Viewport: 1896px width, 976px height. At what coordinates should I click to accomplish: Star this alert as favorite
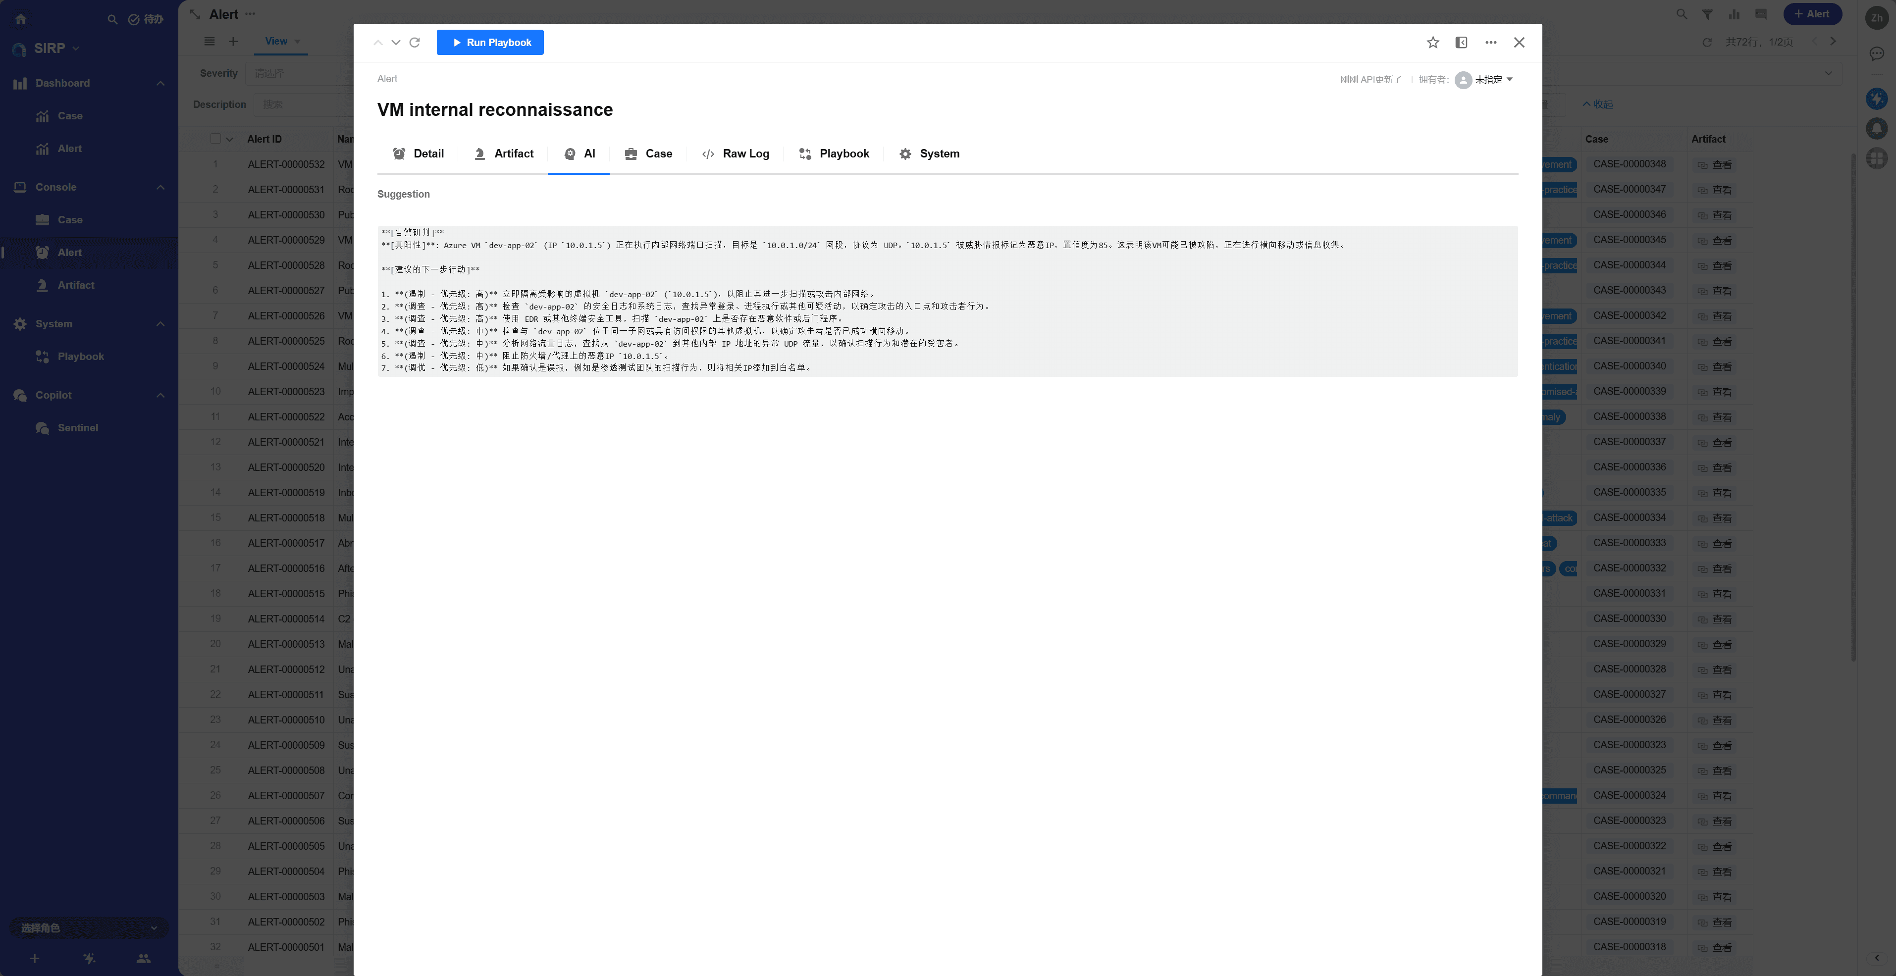click(x=1432, y=43)
